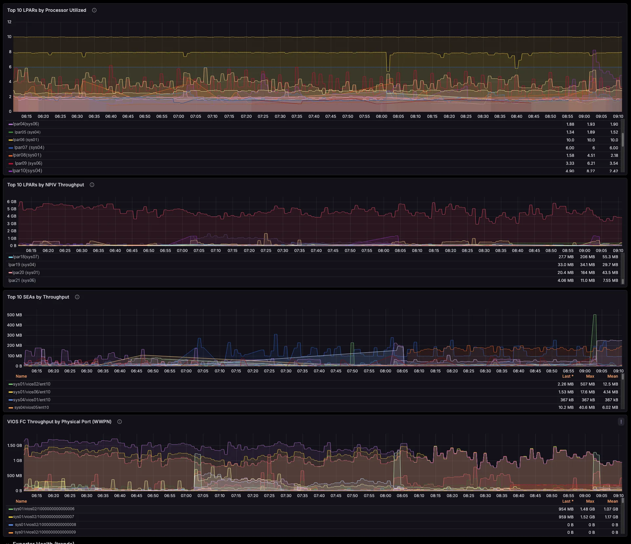Expand the Exporter Health (trends) row

click(x=43, y=542)
